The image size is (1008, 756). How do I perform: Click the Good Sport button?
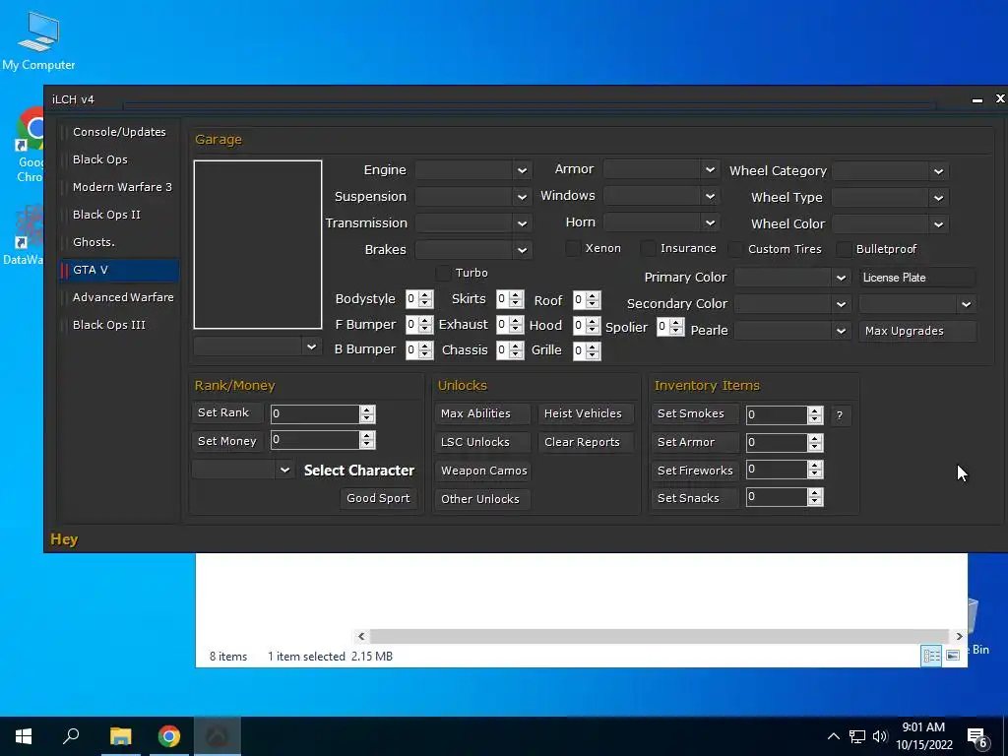coord(378,498)
